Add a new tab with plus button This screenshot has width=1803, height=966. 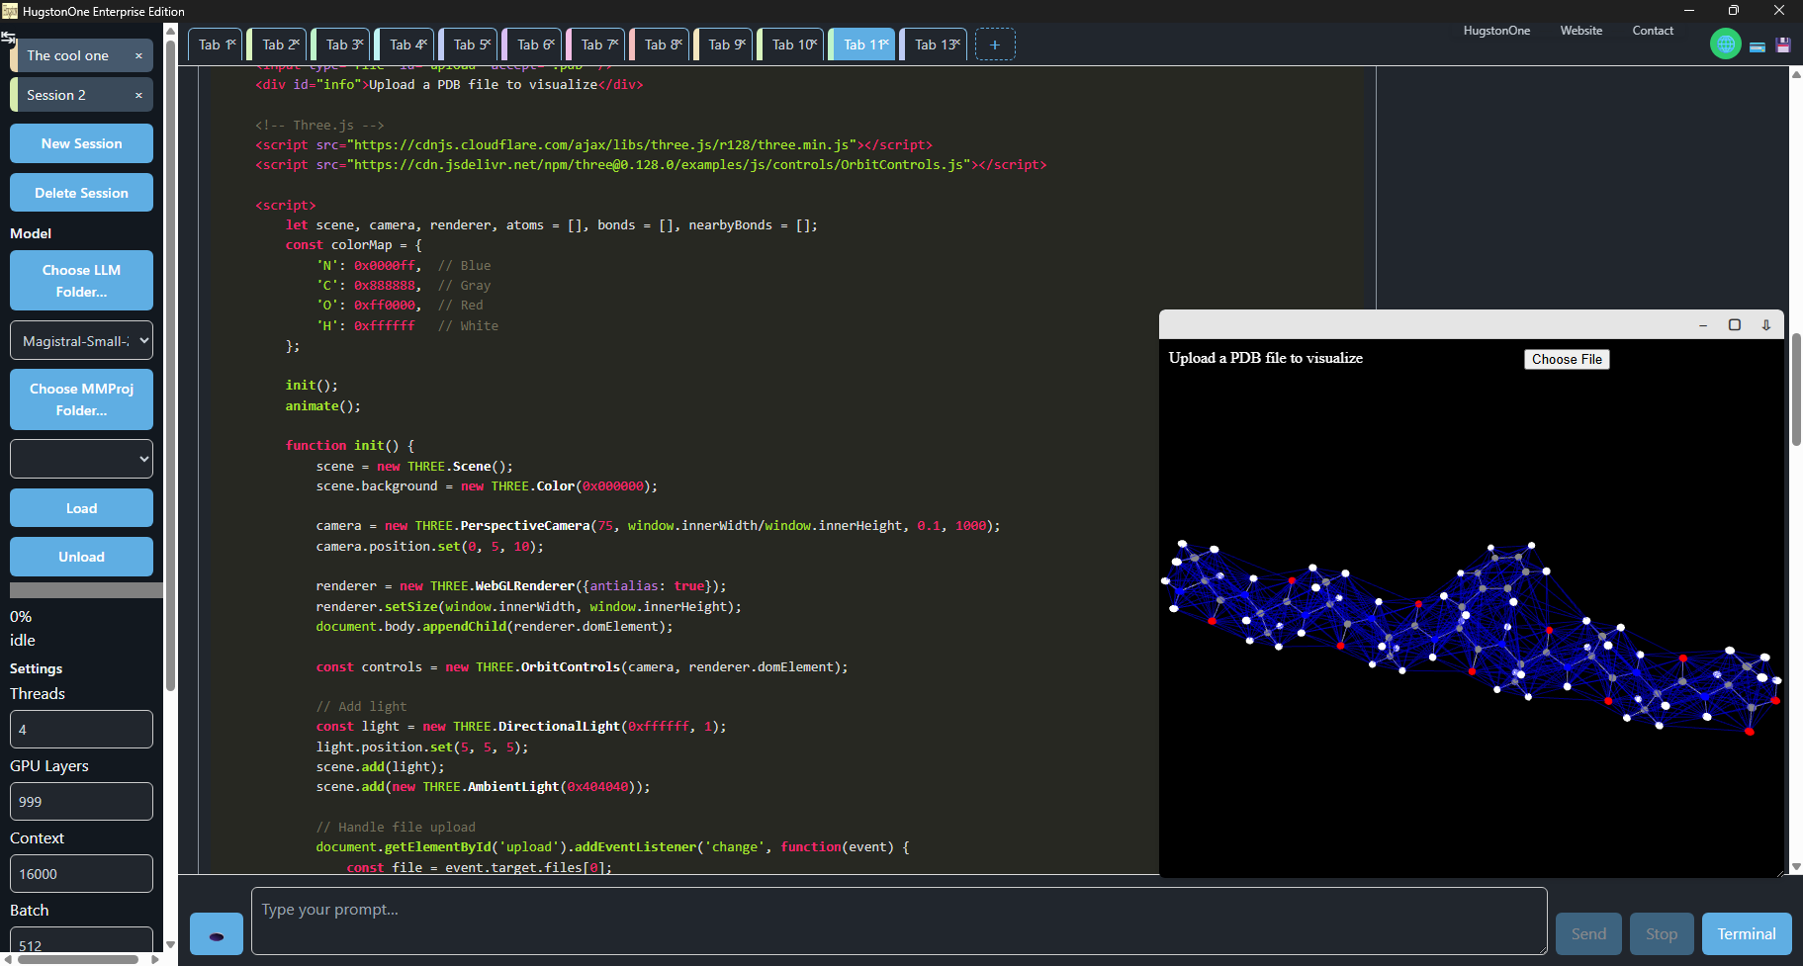[995, 44]
